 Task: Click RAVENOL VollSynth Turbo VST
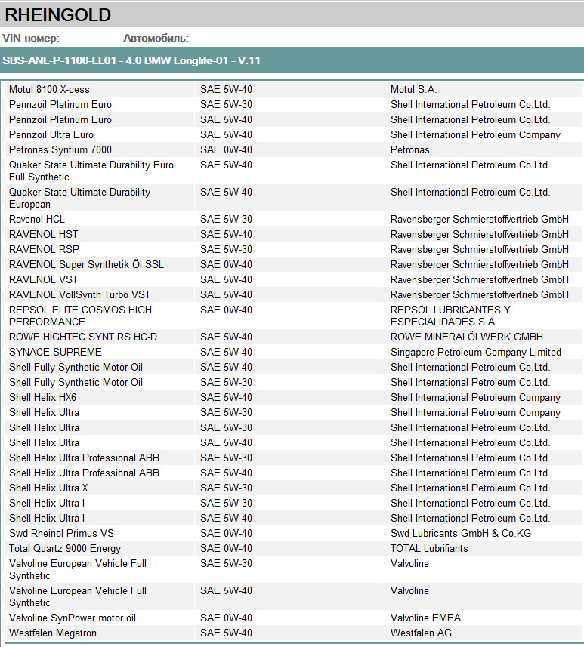tap(80, 294)
